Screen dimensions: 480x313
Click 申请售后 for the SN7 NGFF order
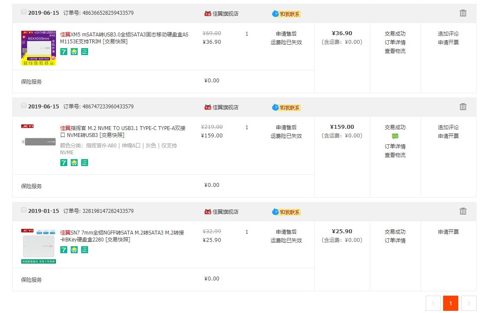(x=286, y=231)
